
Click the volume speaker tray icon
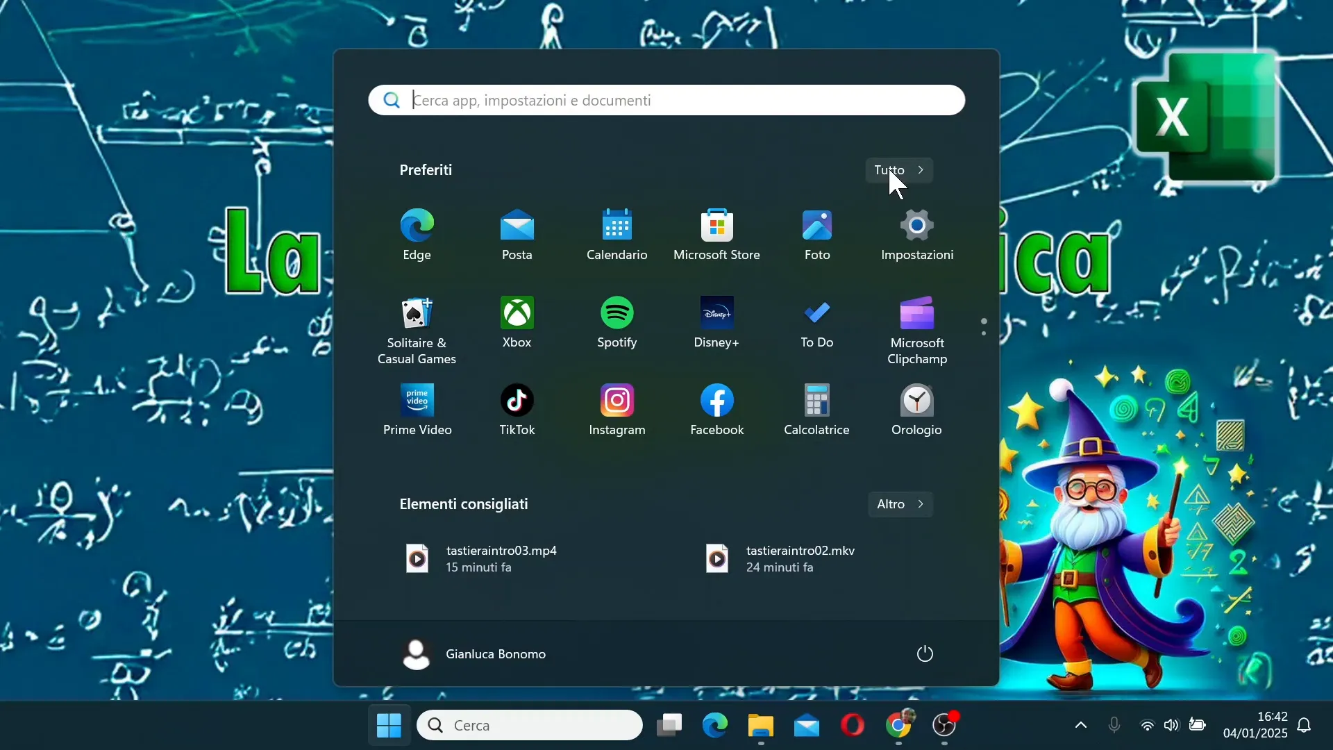pyautogui.click(x=1172, y=726)
